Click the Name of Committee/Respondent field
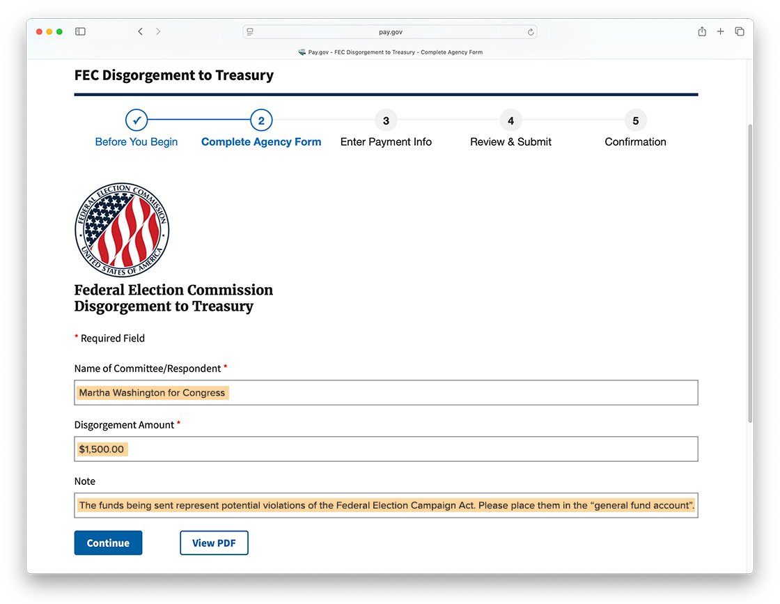Screen dimensions: 780x604 (x=386, y=392)
